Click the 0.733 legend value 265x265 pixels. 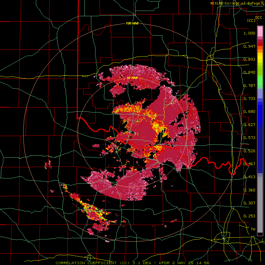(x=249, y=99)
